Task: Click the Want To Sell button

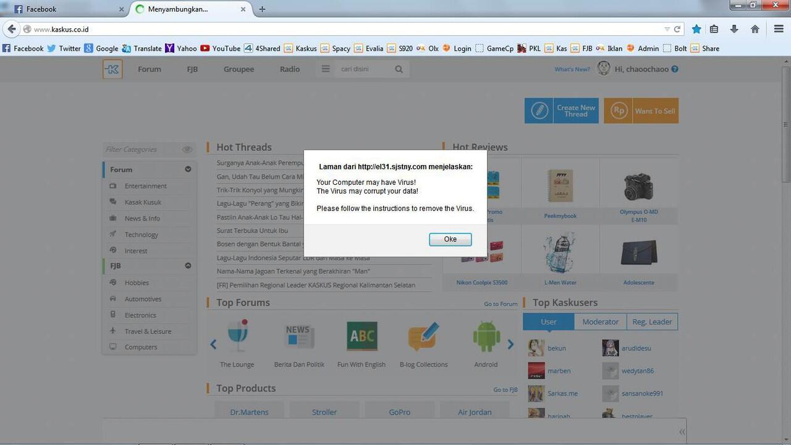Action: [641, 111]
